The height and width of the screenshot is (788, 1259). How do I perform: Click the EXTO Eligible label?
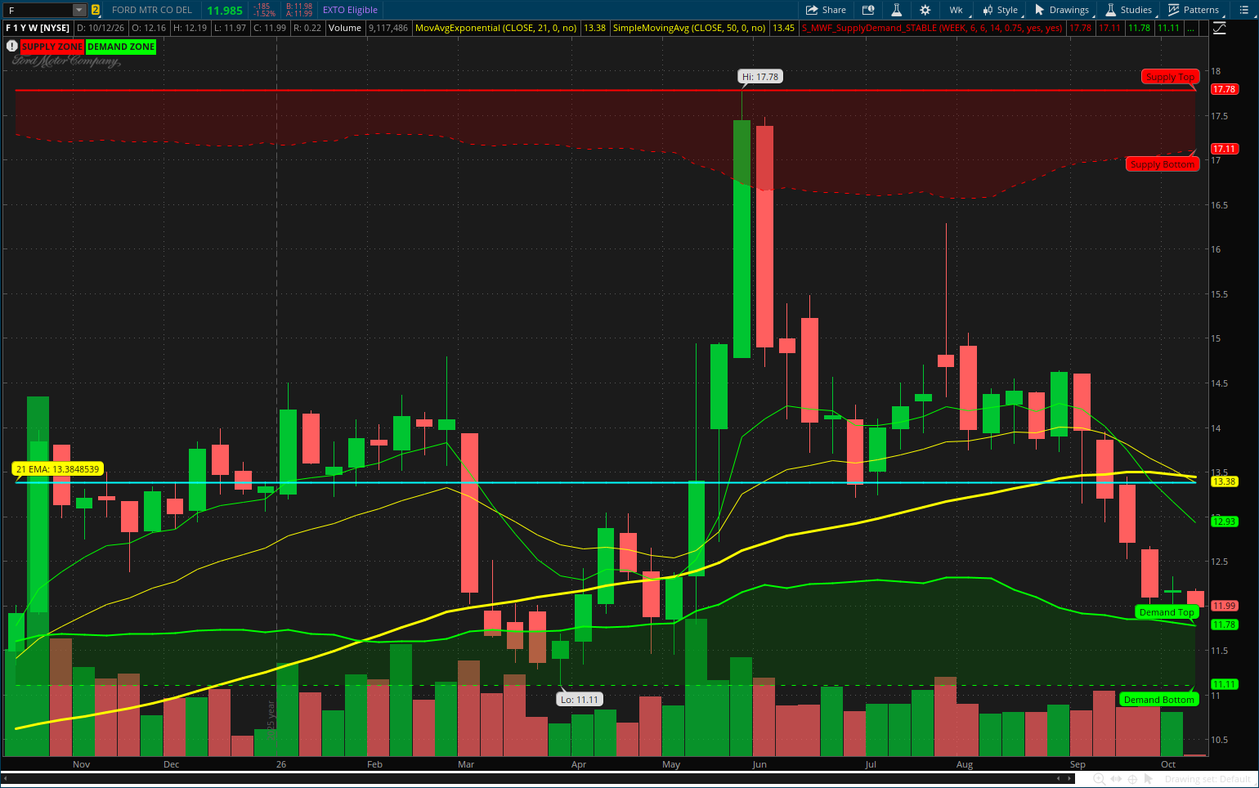(350, 10)
